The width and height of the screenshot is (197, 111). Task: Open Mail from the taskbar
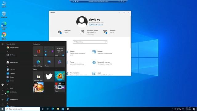(x=63, y=109)
